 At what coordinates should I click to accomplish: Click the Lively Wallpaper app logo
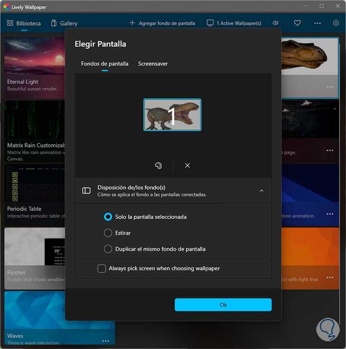pos(7,7)
